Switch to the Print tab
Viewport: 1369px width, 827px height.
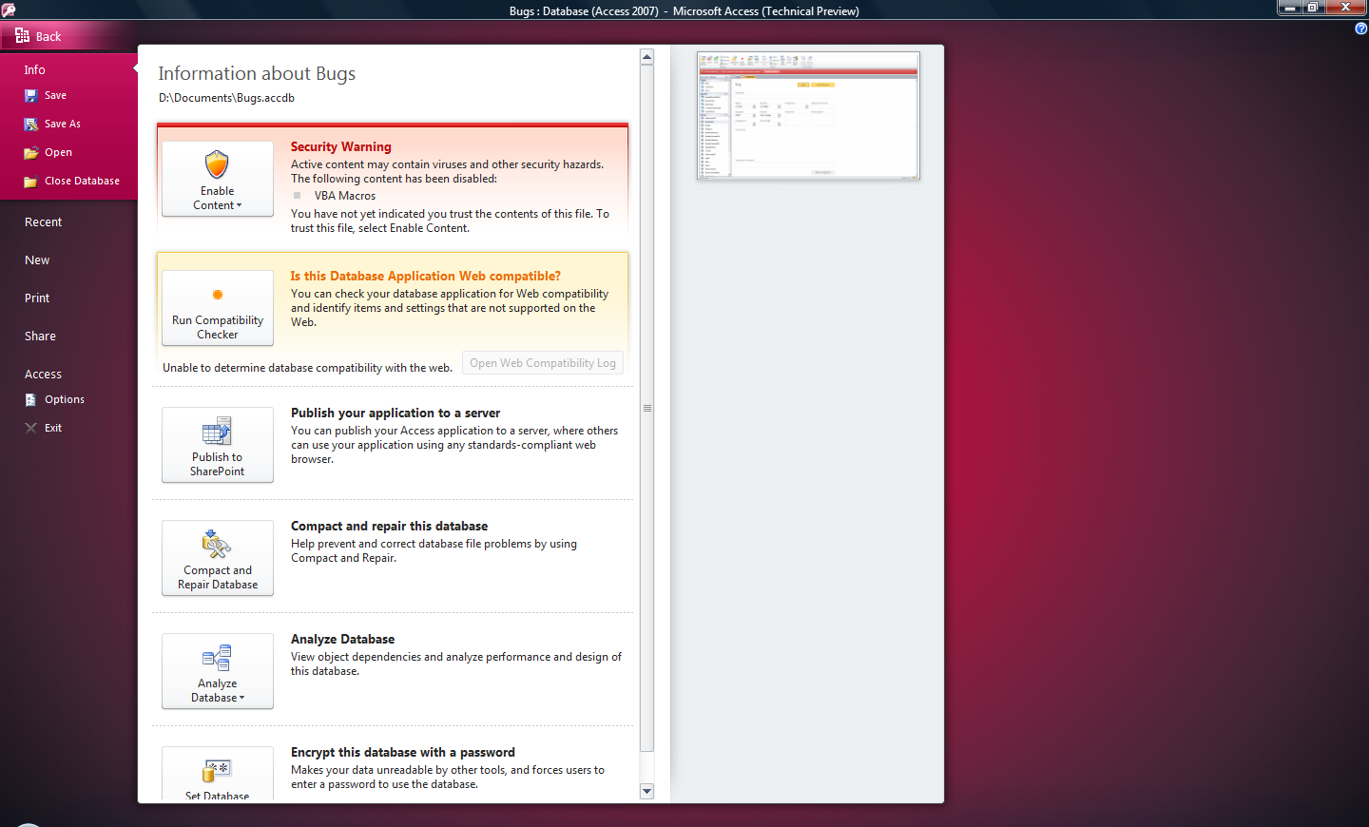pyautogui.click(x=37, y=298)
